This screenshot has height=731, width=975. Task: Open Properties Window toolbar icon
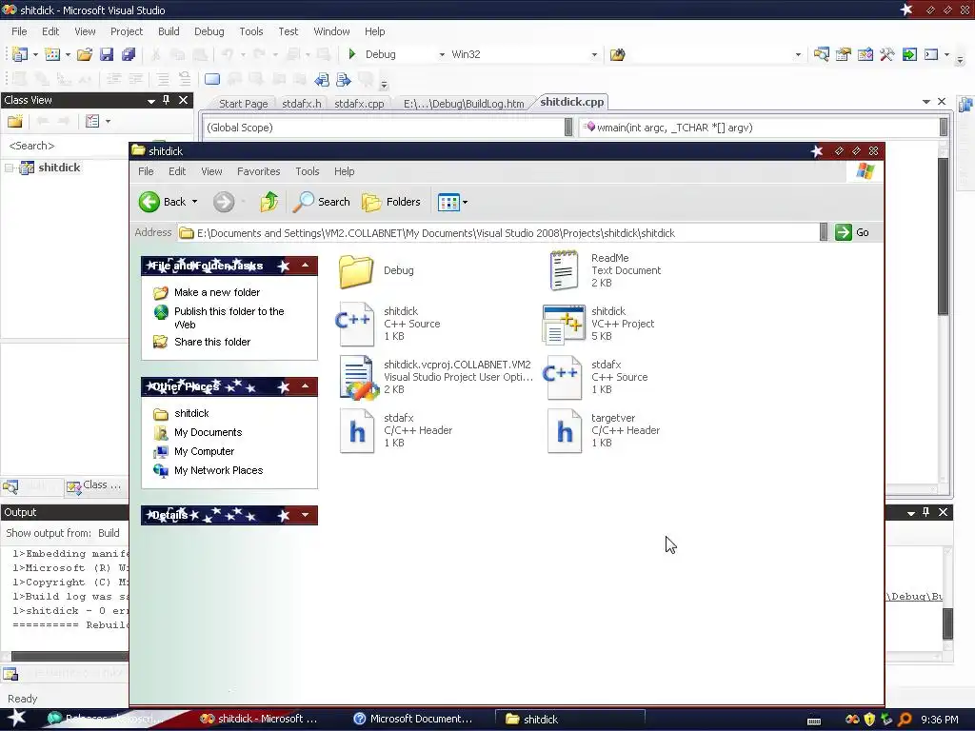coord(844,54)
